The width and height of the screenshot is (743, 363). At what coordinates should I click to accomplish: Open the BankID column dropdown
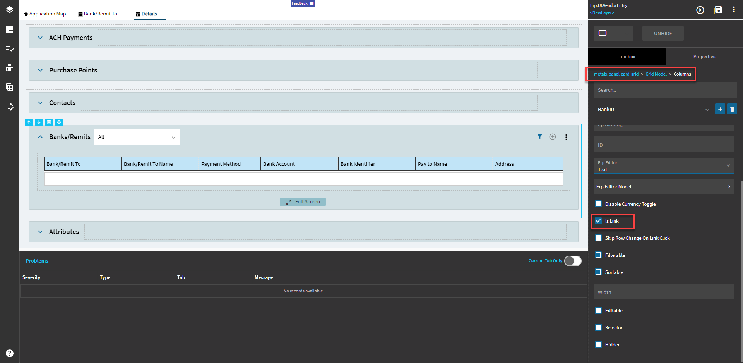tap(653, 110)
